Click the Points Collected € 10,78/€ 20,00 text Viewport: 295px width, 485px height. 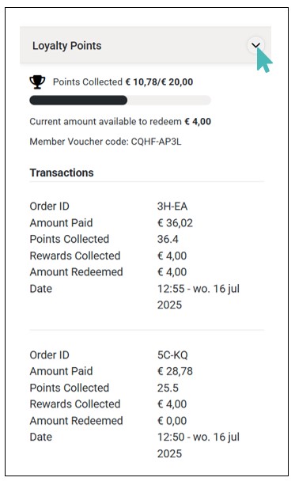(x=123, y=82)
